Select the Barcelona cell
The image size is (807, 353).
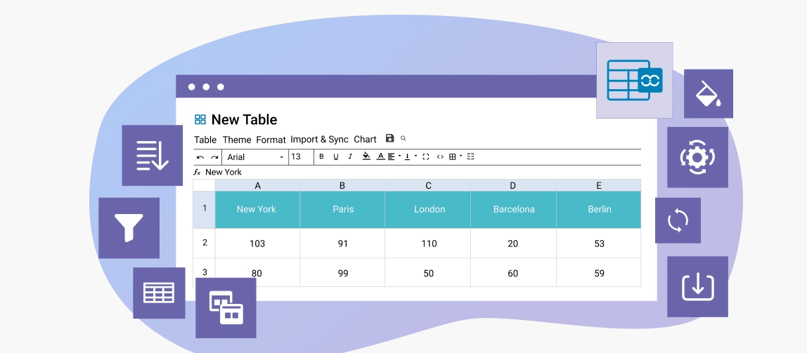(513, 210)
